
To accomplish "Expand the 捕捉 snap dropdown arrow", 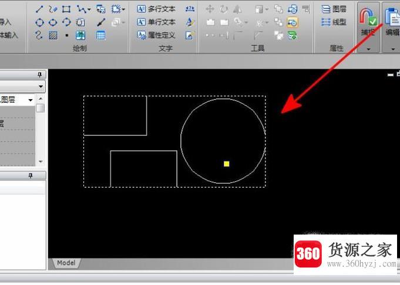I will click(x=368, y=49).
